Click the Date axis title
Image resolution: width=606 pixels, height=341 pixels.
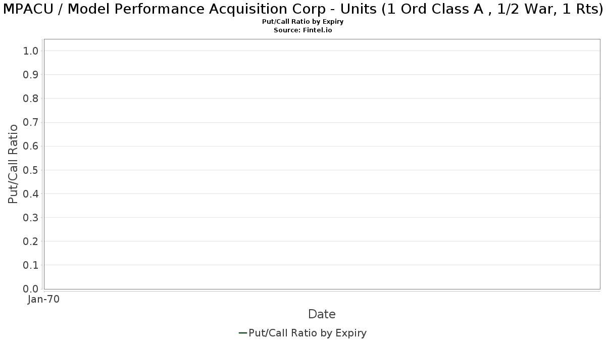coord(322,314)
